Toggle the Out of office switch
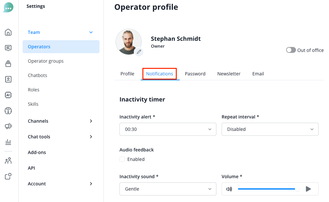The height and width of the screenshot is (202, 329). [x=291, y=50]
